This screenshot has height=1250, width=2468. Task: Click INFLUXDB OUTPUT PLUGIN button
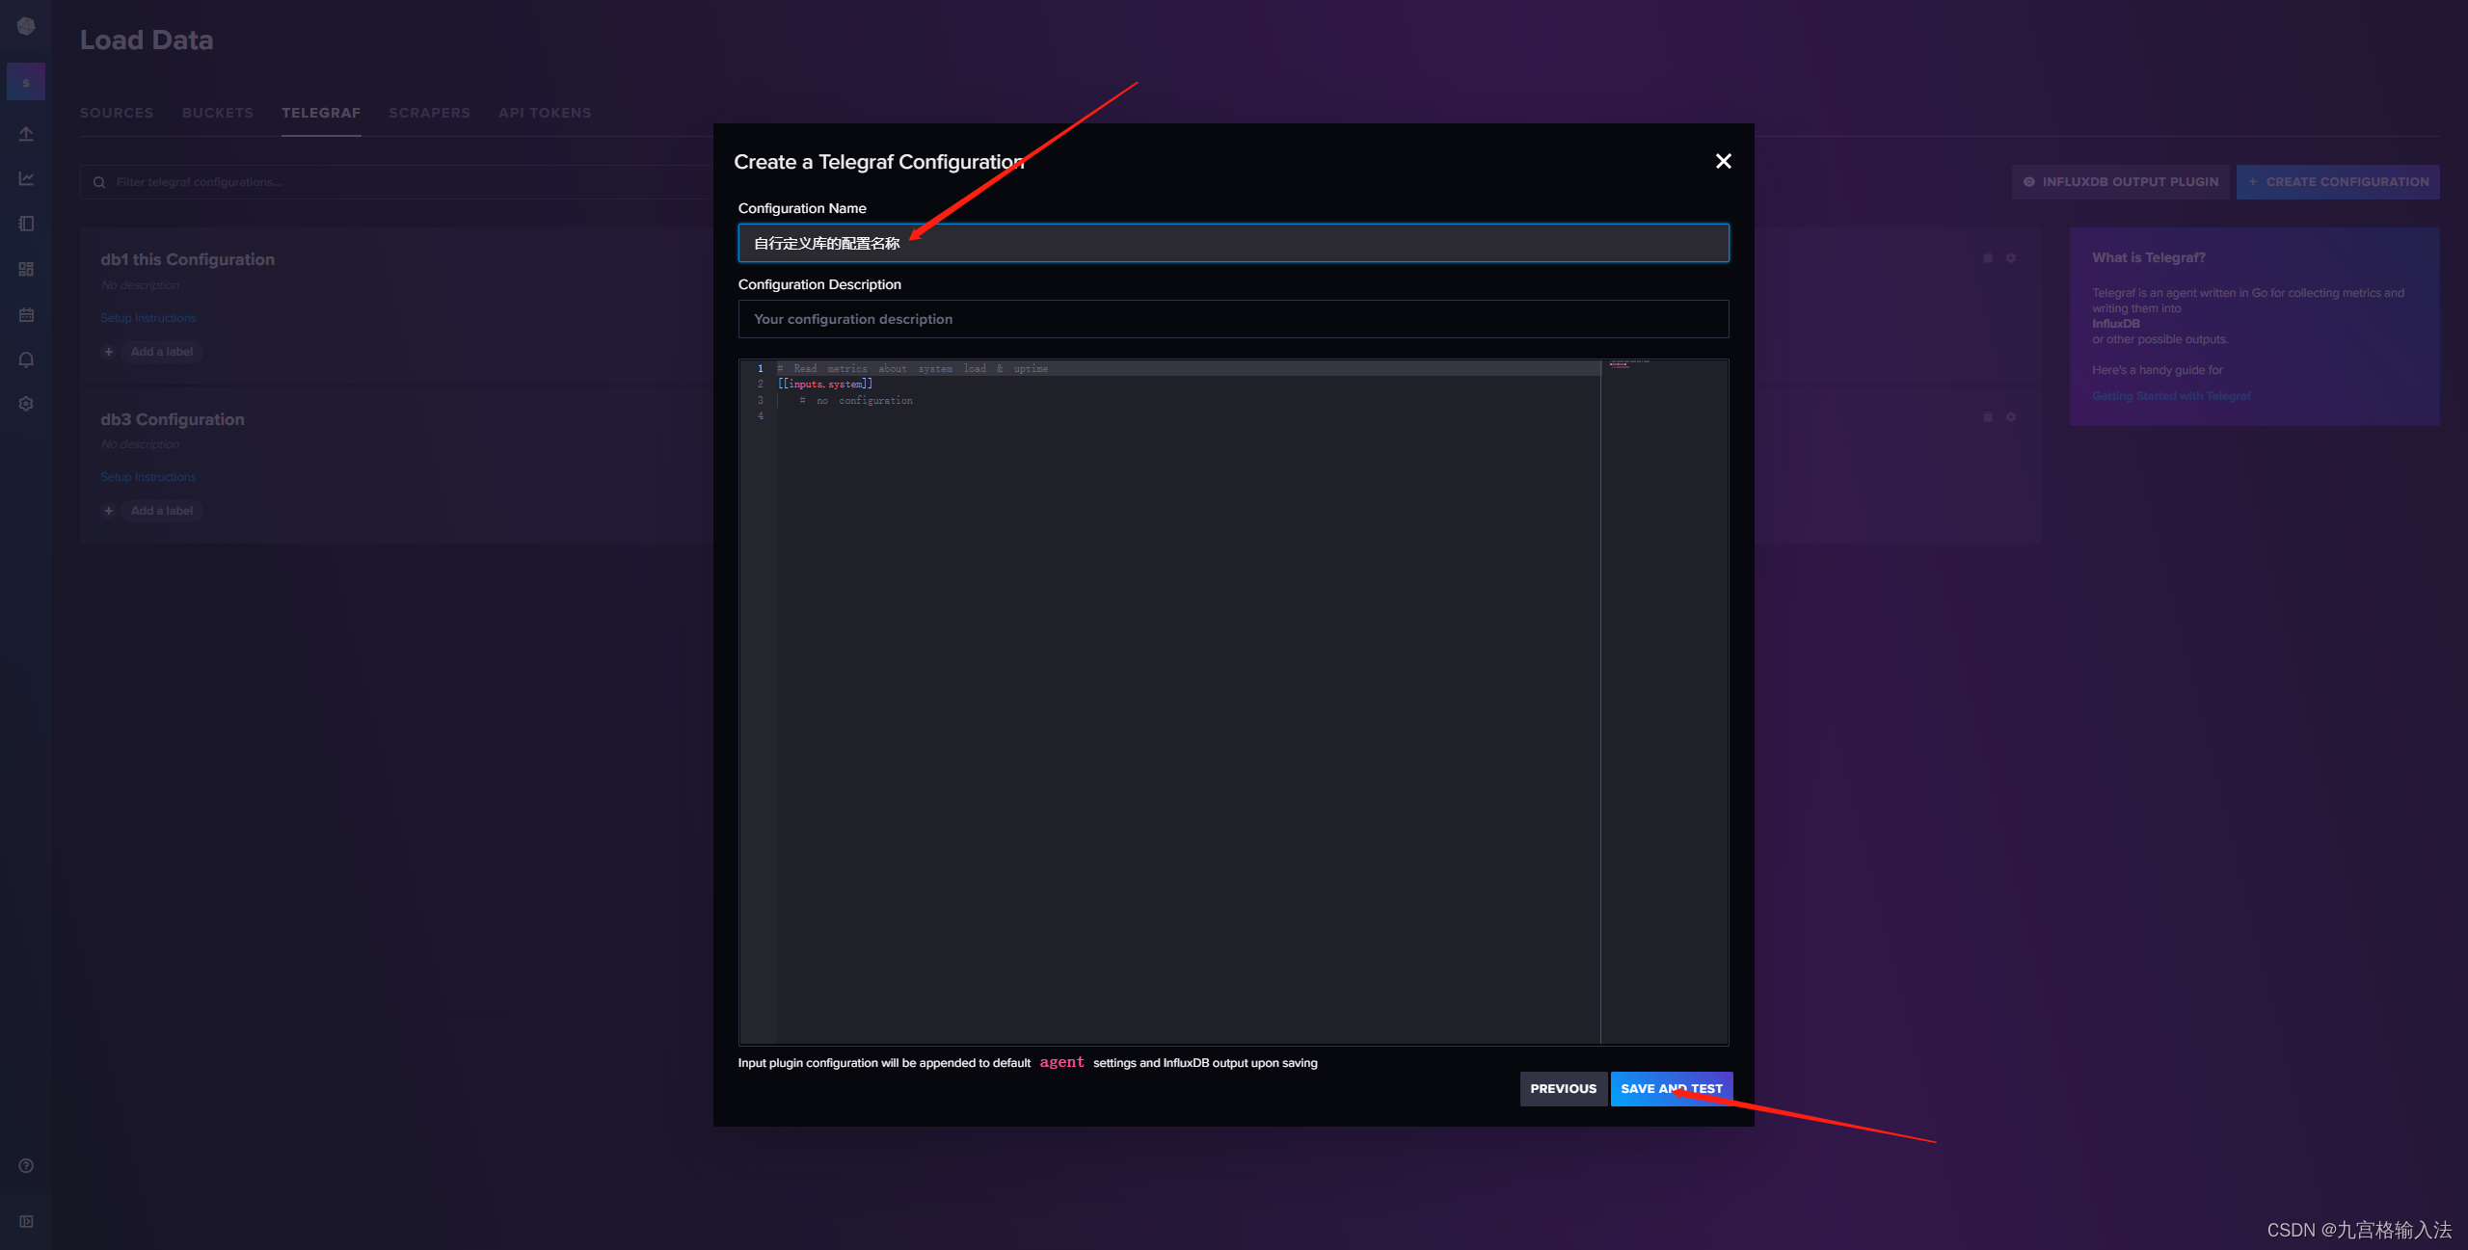coord(2120,182)
